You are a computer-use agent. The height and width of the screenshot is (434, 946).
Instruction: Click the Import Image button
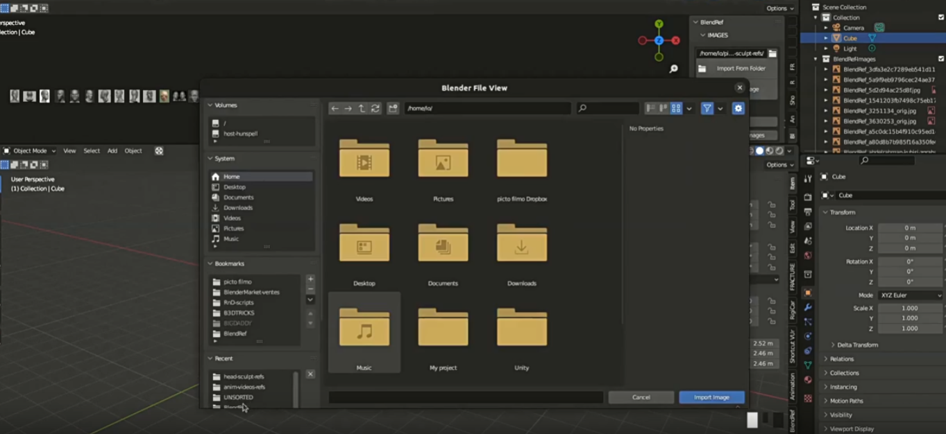[711, 397]
